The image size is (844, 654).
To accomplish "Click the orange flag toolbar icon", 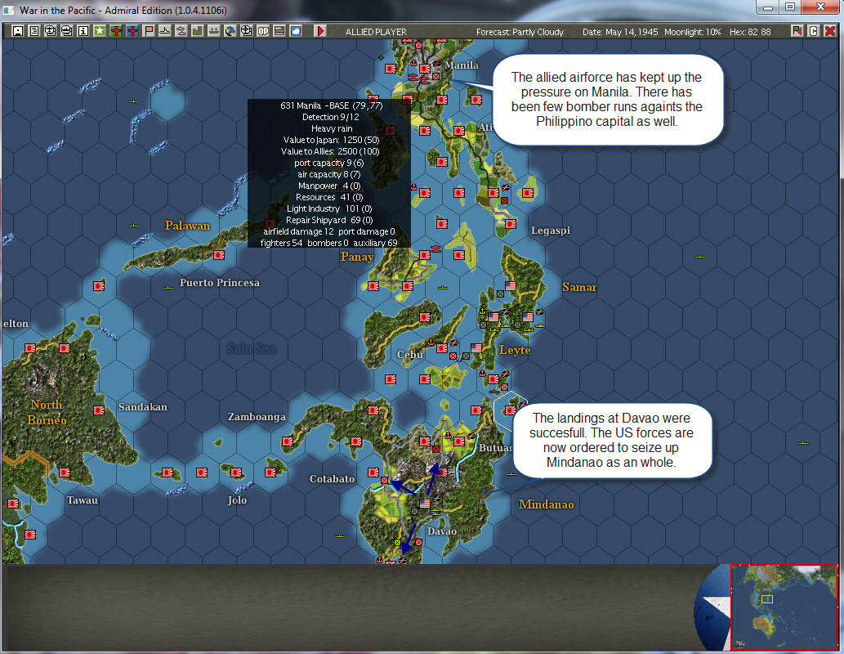I will point(149,31).
